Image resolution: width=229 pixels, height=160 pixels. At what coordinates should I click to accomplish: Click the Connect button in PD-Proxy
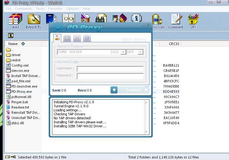pyautogui.click(x=134, y=90)
